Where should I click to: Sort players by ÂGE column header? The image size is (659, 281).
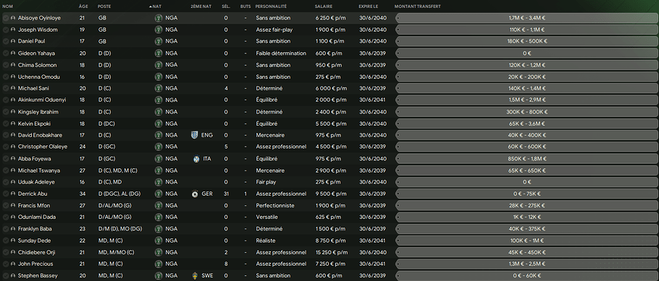(x=83, y=7)
